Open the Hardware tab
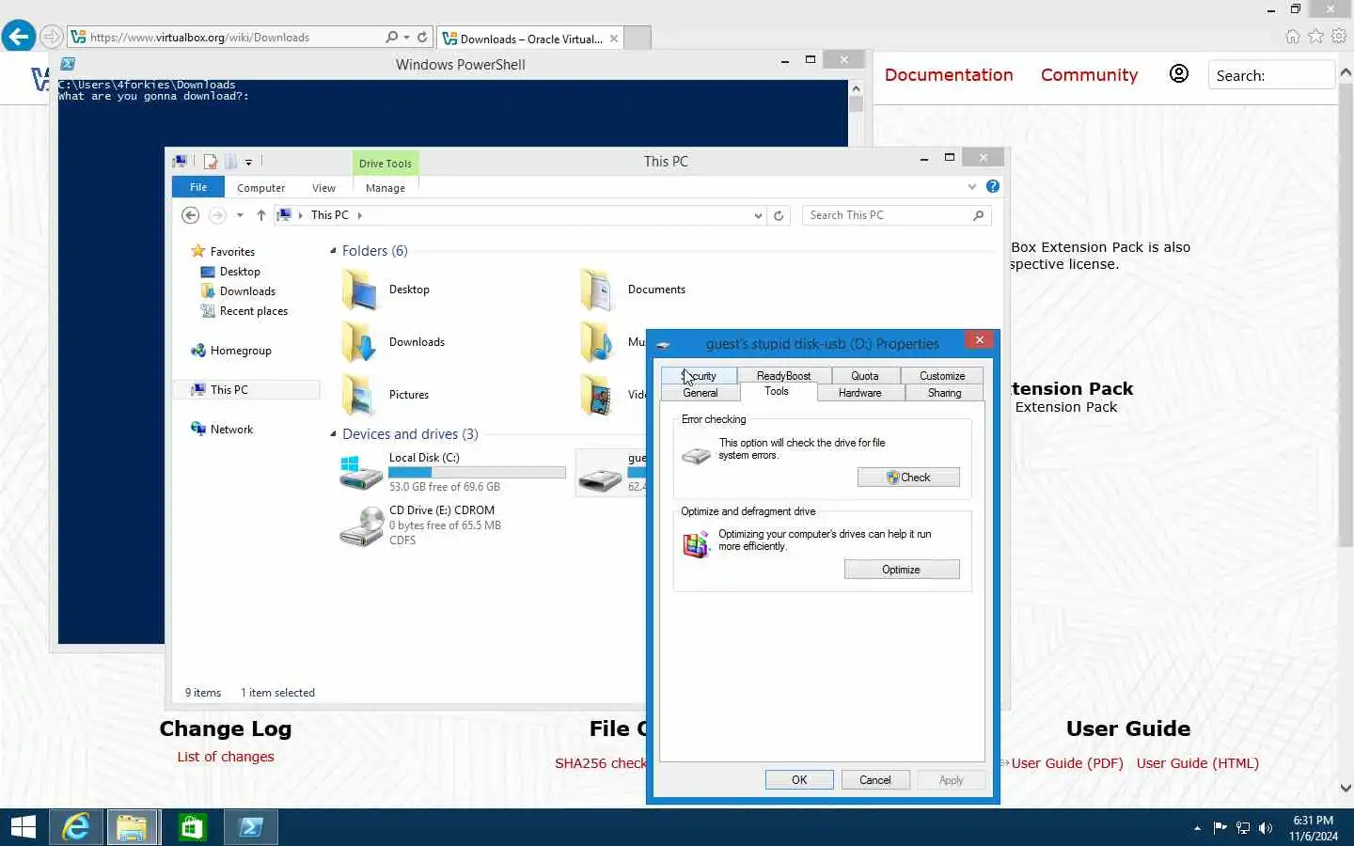Screen dimensions: 1354x846 (860, 393)
